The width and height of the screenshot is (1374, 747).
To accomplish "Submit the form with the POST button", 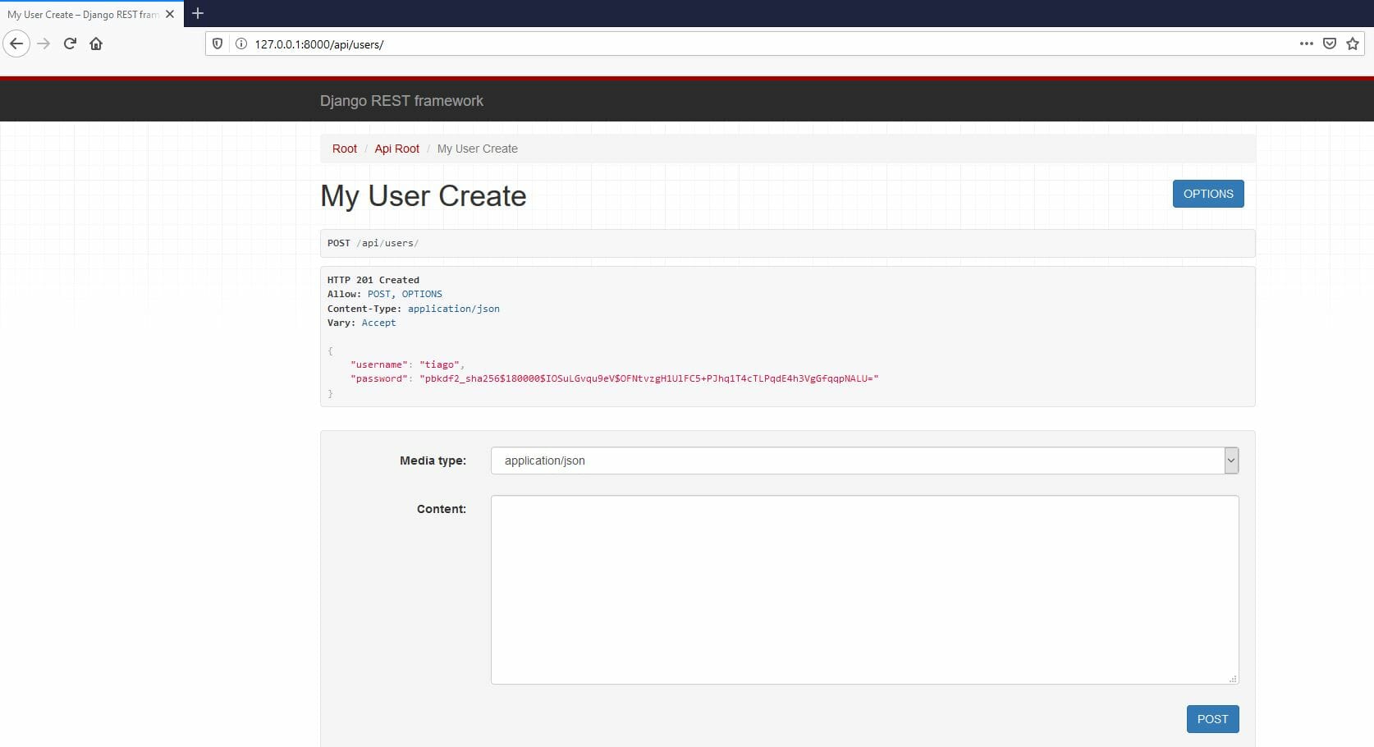I will click(x=1212, y=719).
